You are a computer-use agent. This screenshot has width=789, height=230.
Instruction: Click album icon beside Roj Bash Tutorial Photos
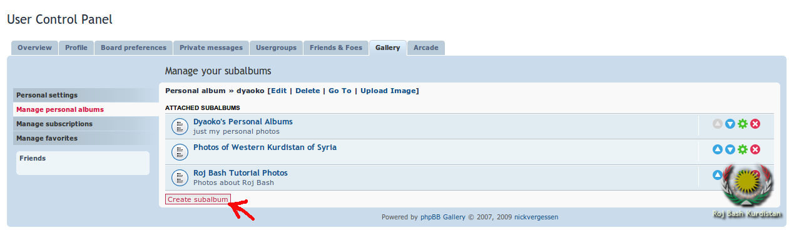tap(180, 178)
